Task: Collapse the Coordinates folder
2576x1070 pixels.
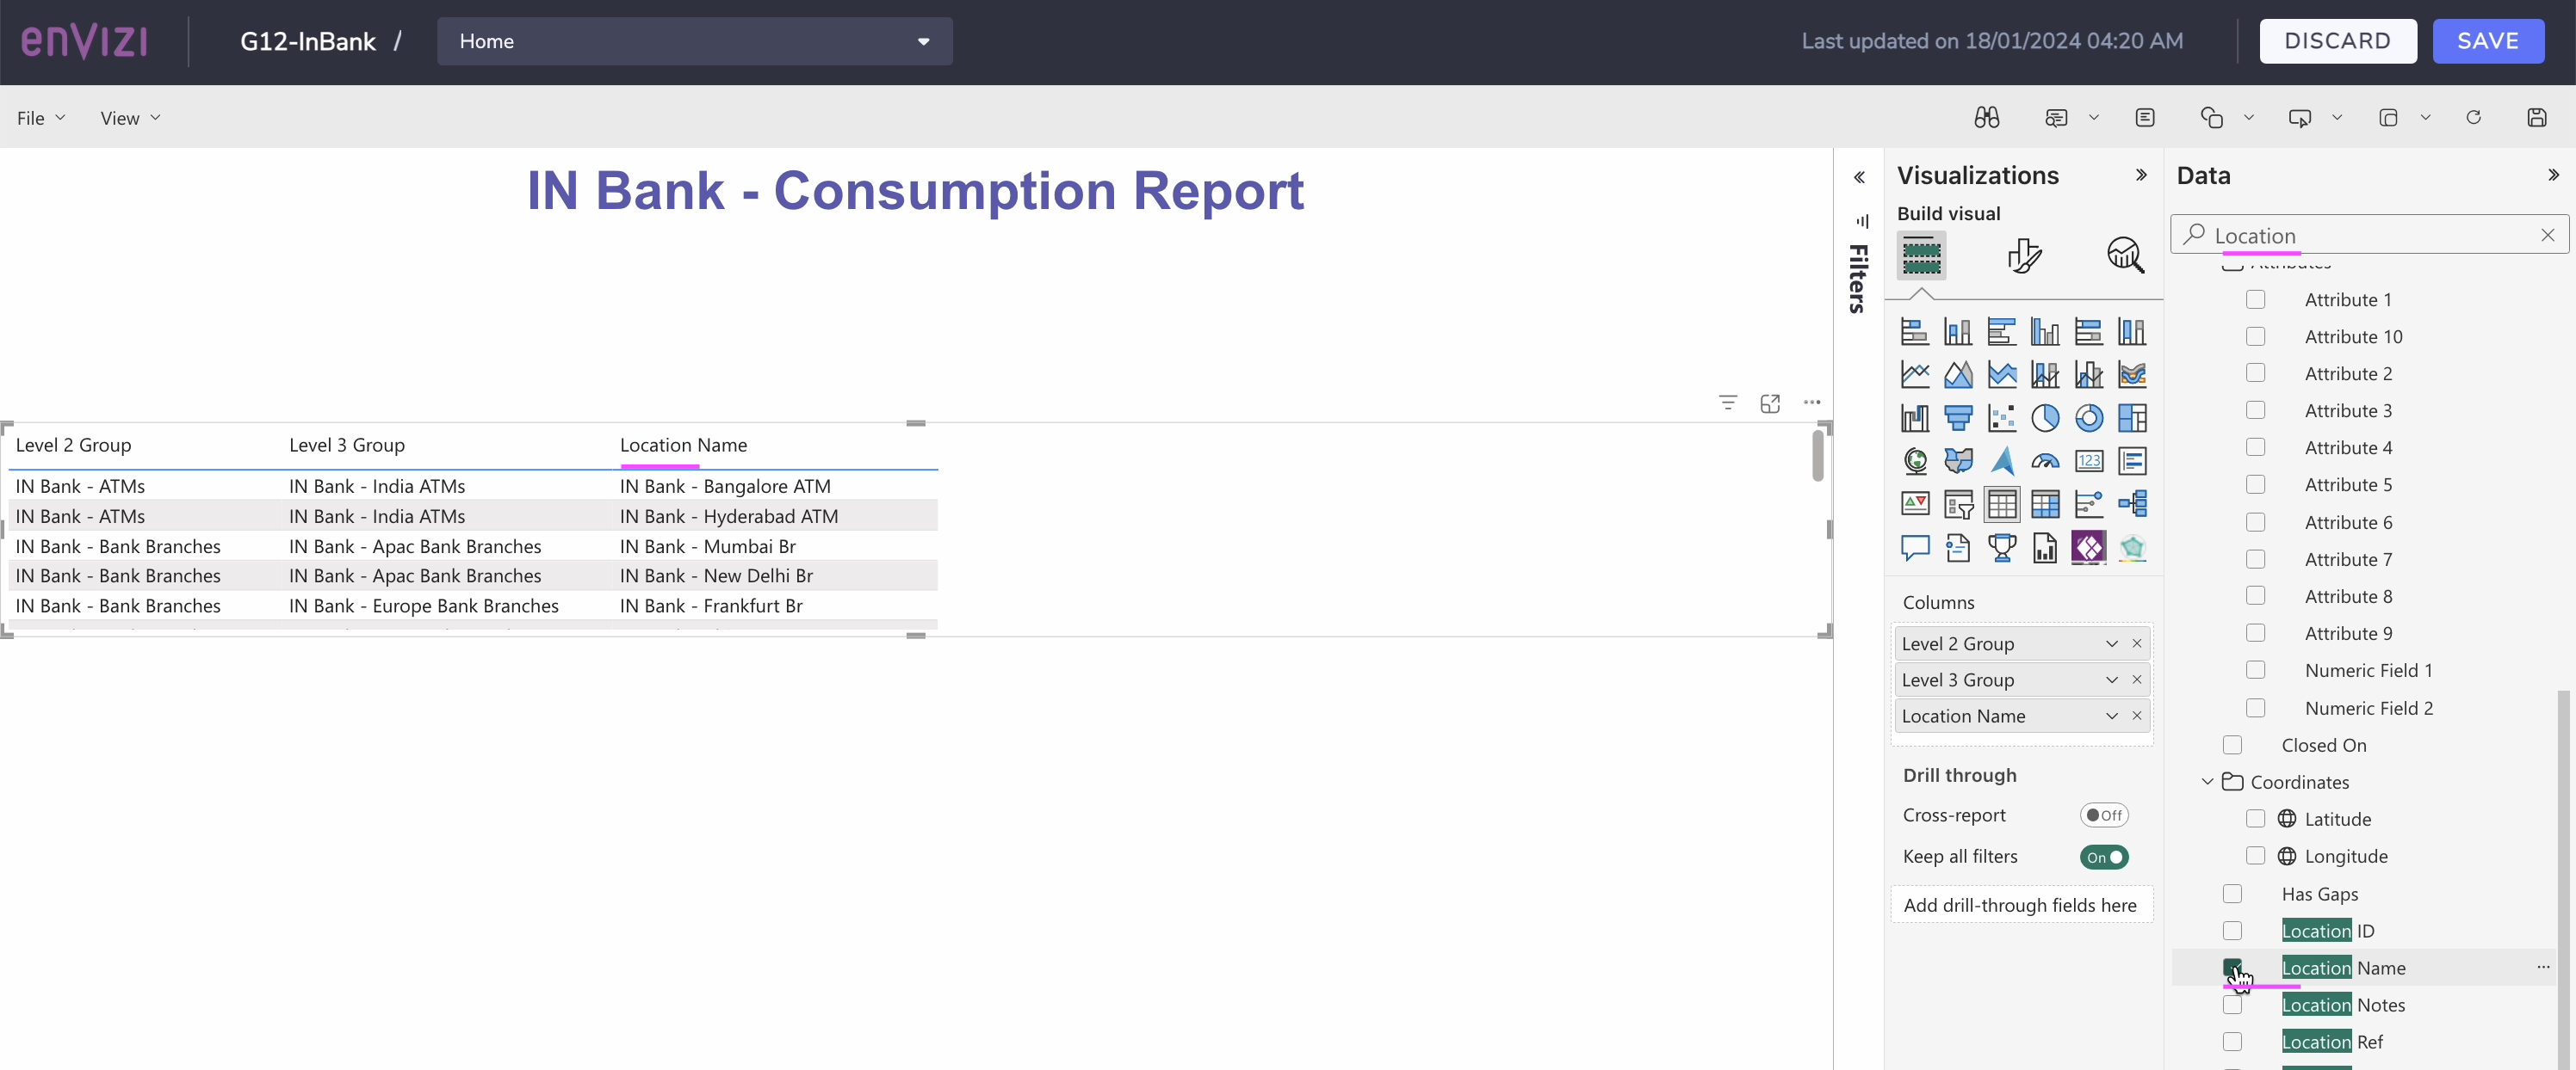Action: [2206, 782]
